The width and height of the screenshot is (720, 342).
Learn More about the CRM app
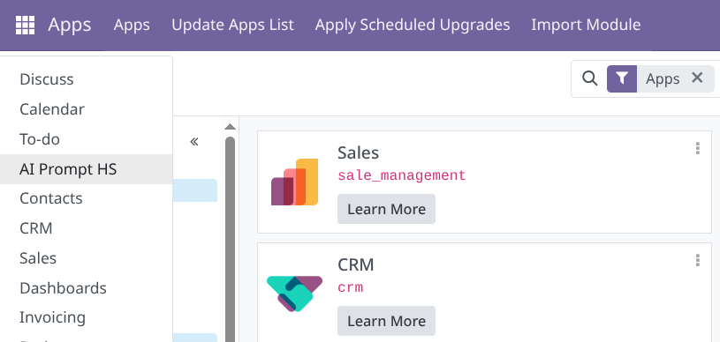click(386, 321)
